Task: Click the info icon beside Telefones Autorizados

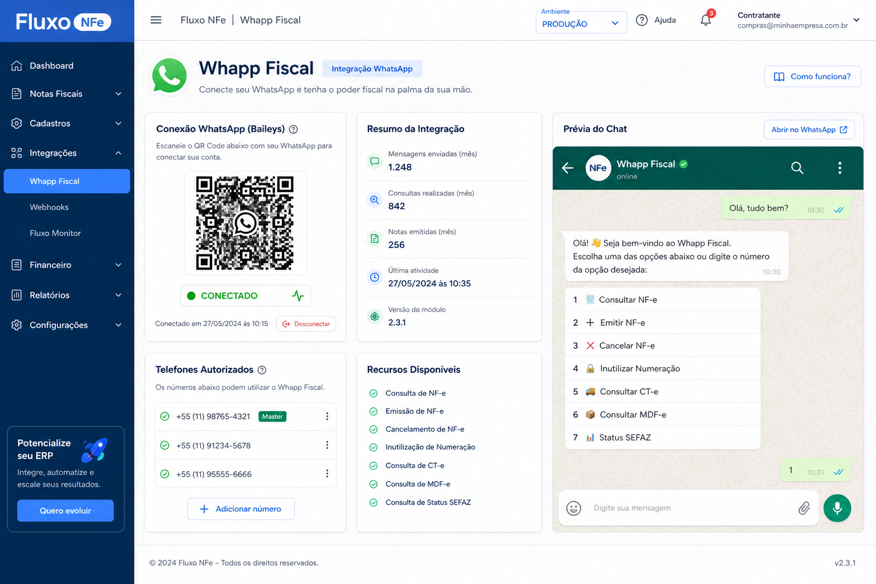Action: click(x=262, y=370)
